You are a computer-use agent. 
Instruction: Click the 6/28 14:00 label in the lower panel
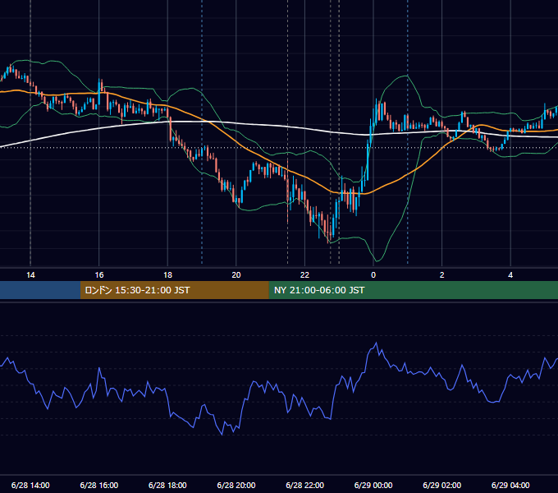[30, 485]
